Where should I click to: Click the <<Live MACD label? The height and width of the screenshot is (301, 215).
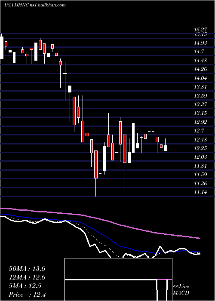click(x=181, y=290)
